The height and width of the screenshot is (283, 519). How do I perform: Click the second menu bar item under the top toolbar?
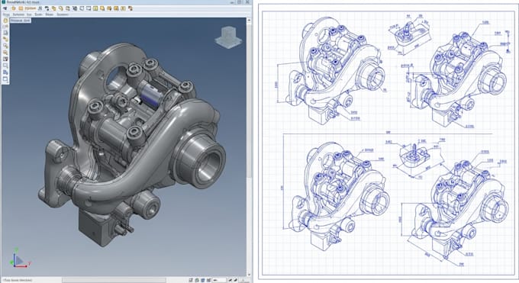tap(18, 14)
